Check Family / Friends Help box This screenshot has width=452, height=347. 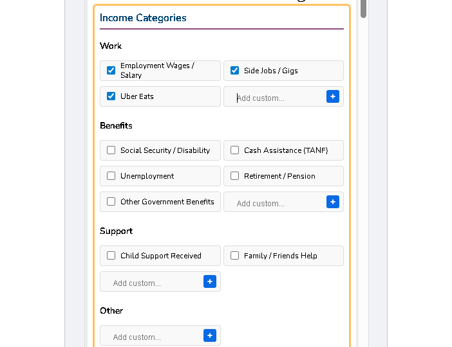tap(234, 256)
